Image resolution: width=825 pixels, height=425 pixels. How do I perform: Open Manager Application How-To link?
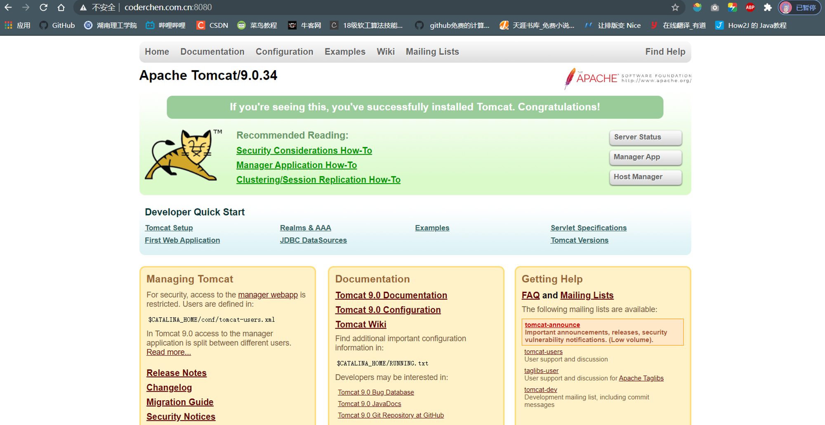coord(297,165)
